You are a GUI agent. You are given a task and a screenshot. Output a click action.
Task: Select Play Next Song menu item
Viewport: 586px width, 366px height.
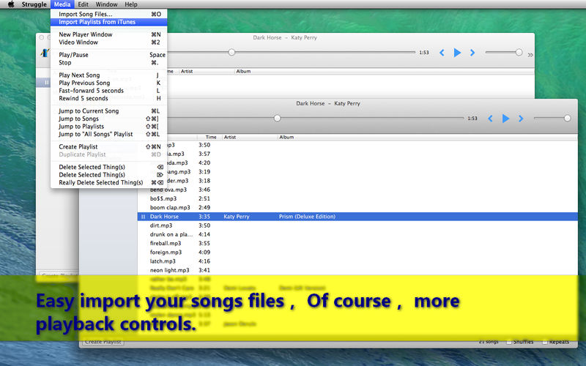click(108, 75)
